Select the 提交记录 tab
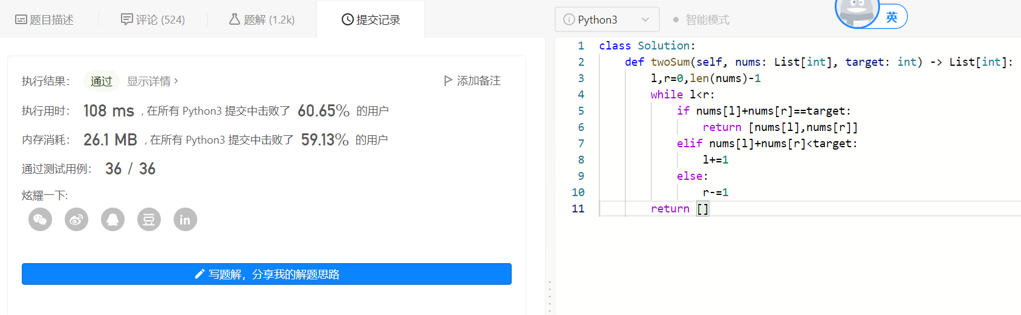Viewport: 1021px width, 315px height. point(371,20)
